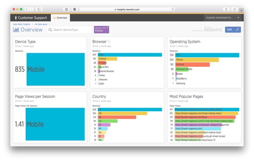Click the round extension icon beside info
This screenshot has height=161, width=254.
(x=75, y=9)
